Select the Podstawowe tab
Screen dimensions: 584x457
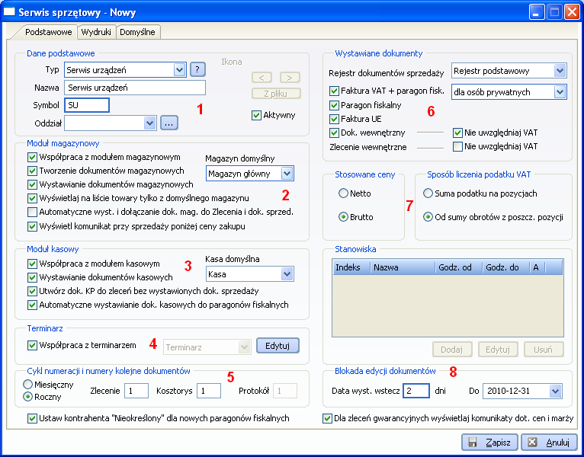tap(49, 32)
